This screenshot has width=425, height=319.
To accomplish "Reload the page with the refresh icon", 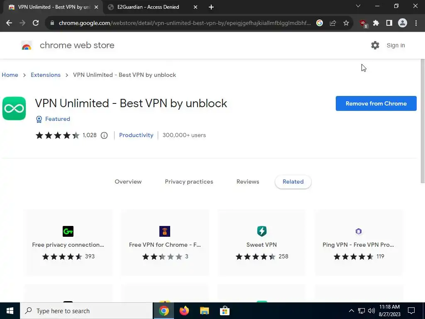I will pyautogui.click(x=36, y=23).
